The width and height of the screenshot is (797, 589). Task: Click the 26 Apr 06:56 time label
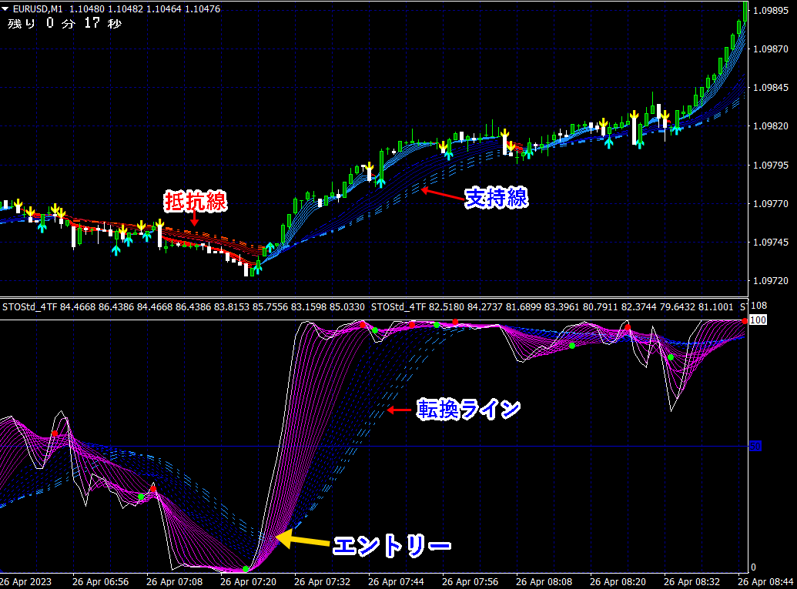coord(100,582)
